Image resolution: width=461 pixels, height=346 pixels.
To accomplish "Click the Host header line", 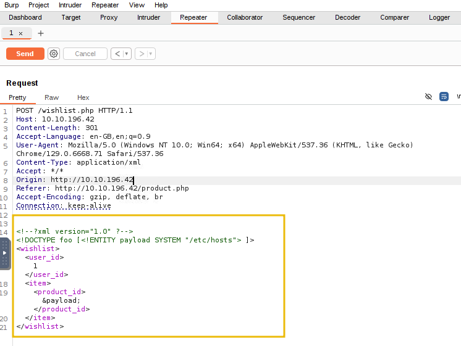I will coord(55,119).
